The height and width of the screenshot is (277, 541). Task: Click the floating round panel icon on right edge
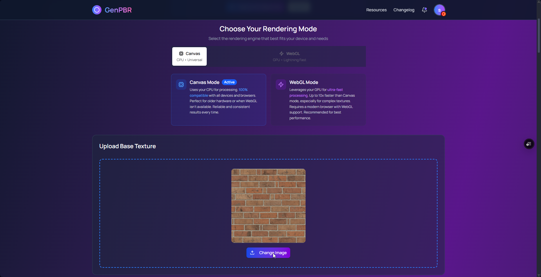(529, 144)
